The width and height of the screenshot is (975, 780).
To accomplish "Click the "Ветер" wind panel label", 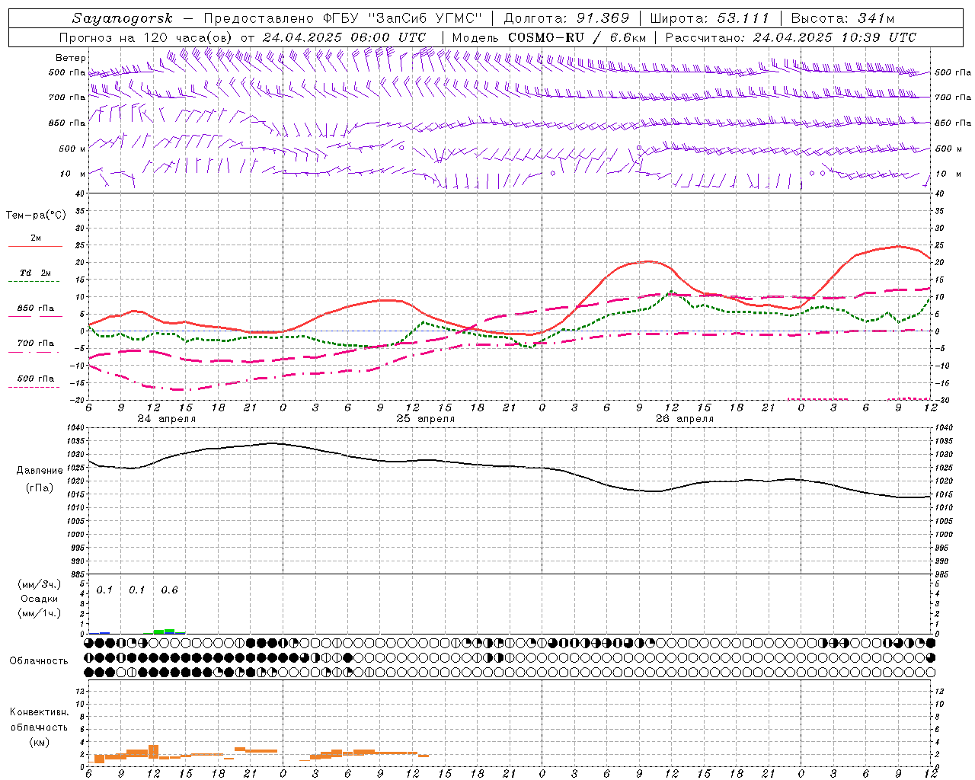I will [x=71, y=57].
